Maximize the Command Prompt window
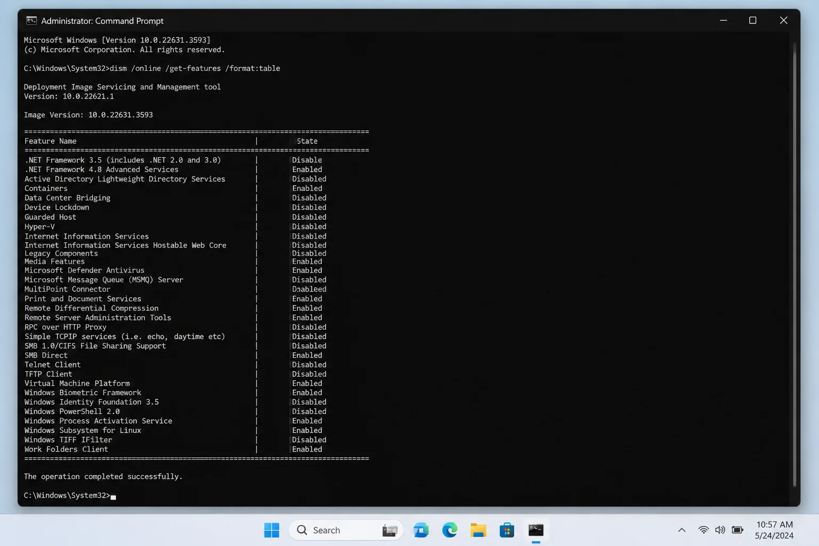Viewport: 819px width, 546px height. point(753,20)
